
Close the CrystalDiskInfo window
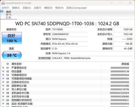pyautogui.click(x=130, y=3)
